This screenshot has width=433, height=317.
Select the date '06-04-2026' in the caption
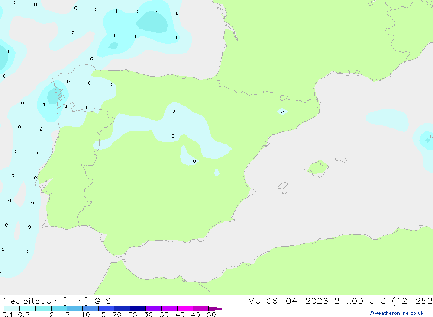297,301
